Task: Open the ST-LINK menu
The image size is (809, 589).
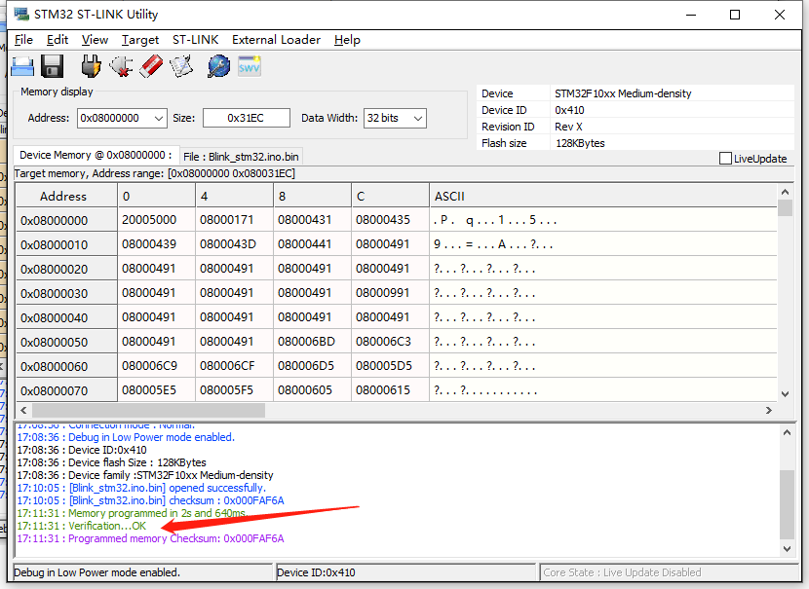Action: point(196,40)
